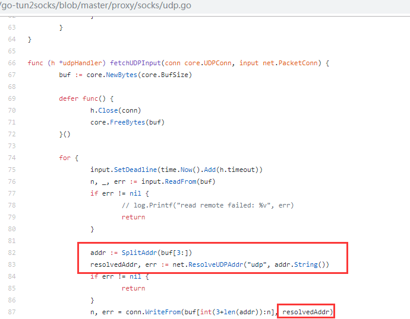Highlight line number 79

pos(12,217)
